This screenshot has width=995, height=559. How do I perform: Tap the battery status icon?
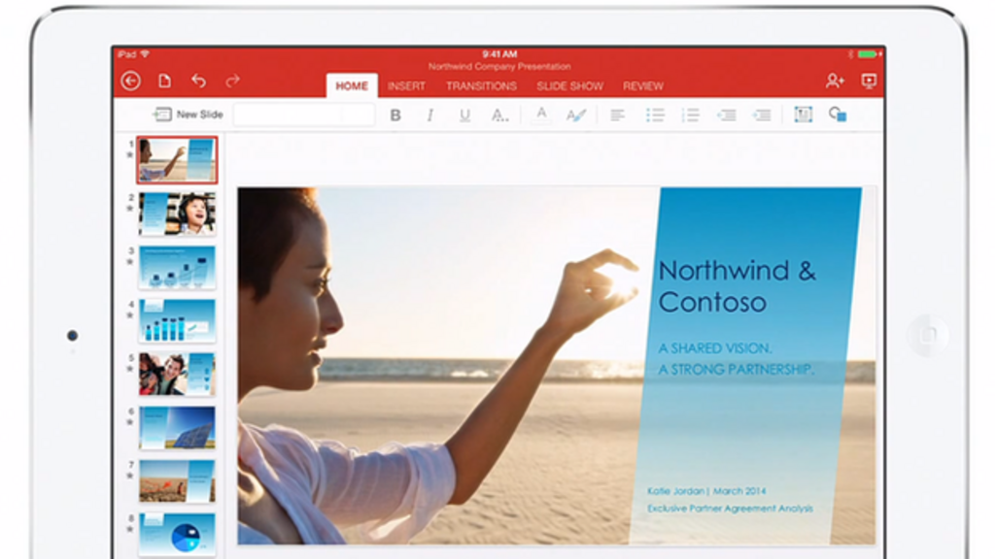(x=868, y=54)
